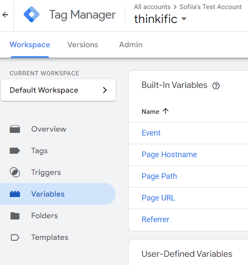Click the Name sort arrow icon
The width and height of the screenshot is (248, 265).
point(166,111)
